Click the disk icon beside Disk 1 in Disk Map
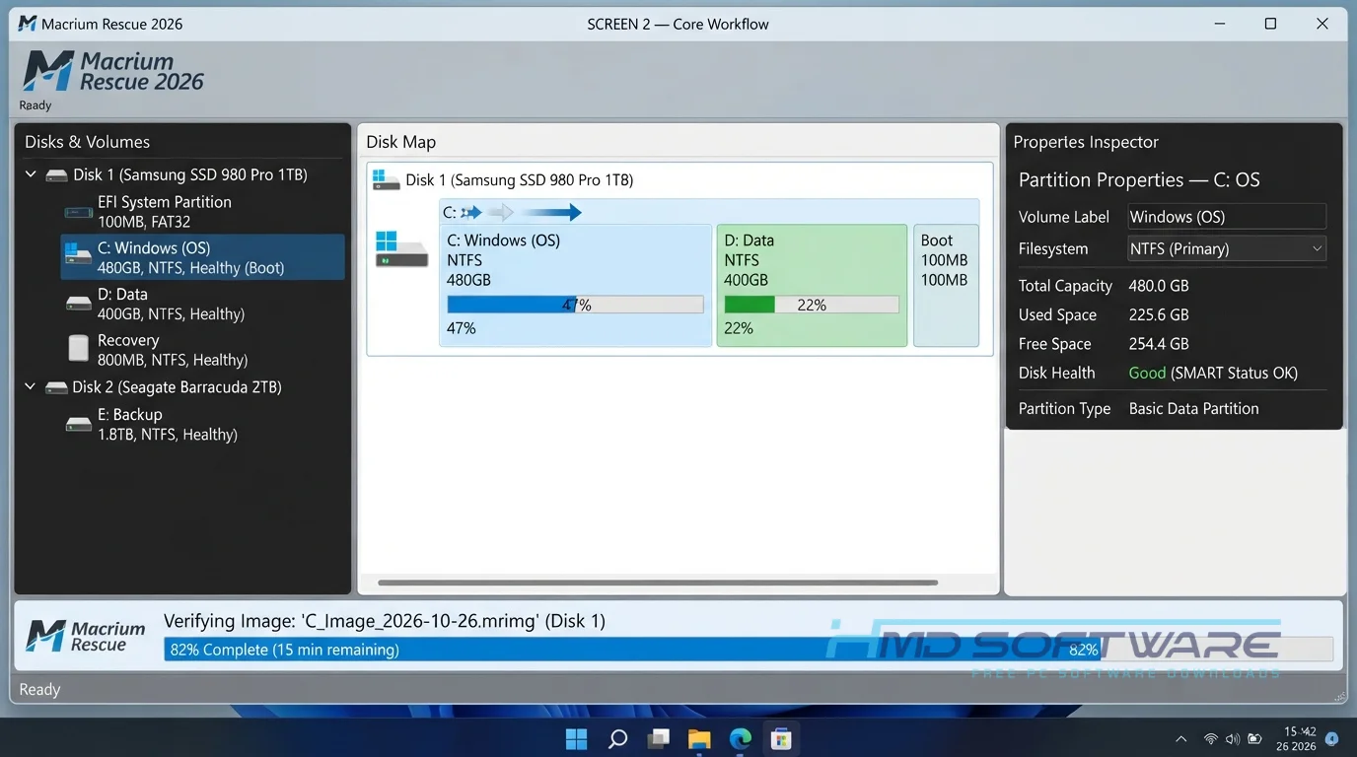The image size is (1357, 757). tap(386, 180)
